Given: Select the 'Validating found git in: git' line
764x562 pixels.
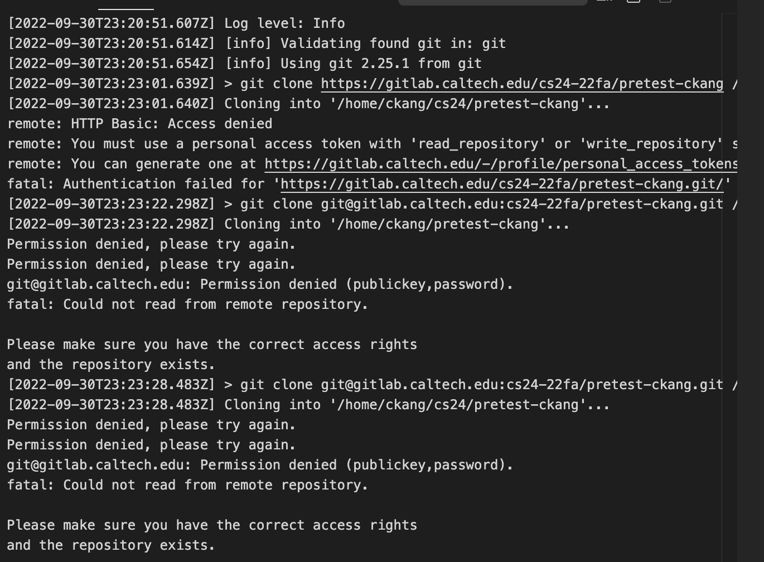Looking at the screenshot, I should pos(257,43).
